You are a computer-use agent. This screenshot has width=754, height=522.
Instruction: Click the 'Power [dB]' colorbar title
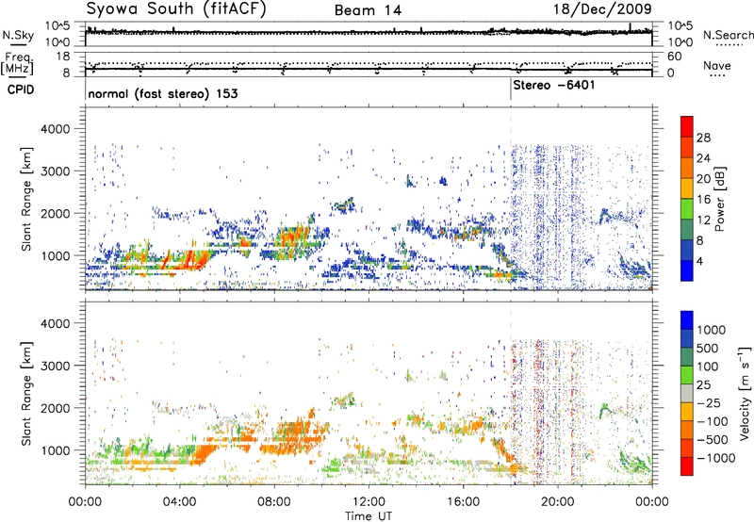click(719, 199)
